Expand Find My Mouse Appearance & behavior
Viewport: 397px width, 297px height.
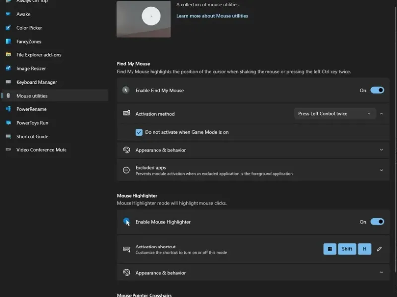click(x=381, y=150)
